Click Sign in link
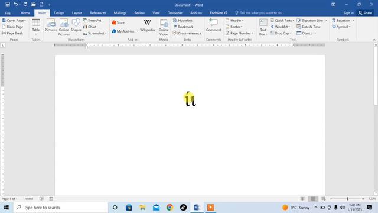 (x=348, y=13)
